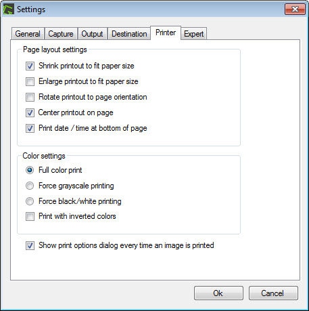Click the Cancel button

click(x=273, y=293)
